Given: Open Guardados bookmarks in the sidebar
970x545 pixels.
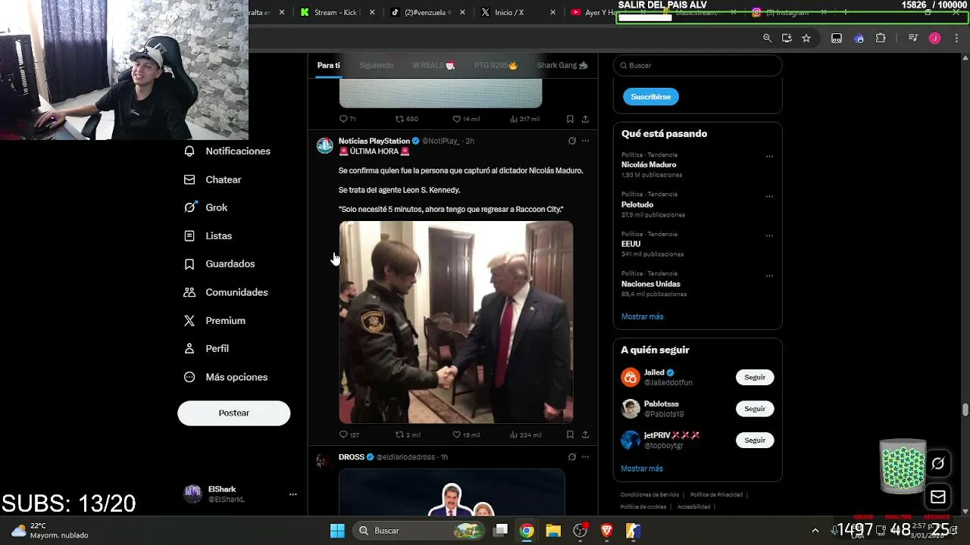Looking at the screenshot, I should 220,263.
